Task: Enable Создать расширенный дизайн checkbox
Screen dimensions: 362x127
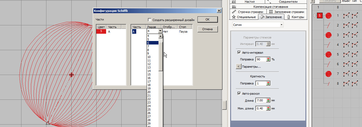Action: [150, 20]
